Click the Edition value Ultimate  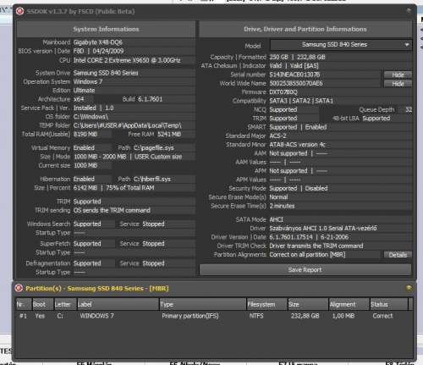pyautogui.click(x=84, y=91)
